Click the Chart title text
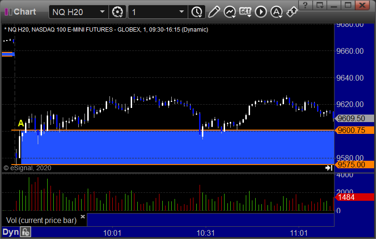 point(25,11)
